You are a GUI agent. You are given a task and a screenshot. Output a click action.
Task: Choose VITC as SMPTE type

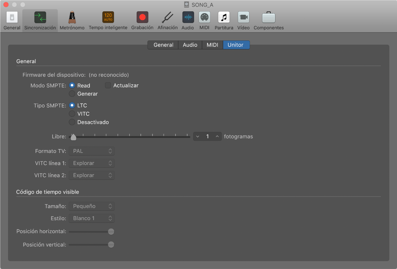click(x=72, y=114)
